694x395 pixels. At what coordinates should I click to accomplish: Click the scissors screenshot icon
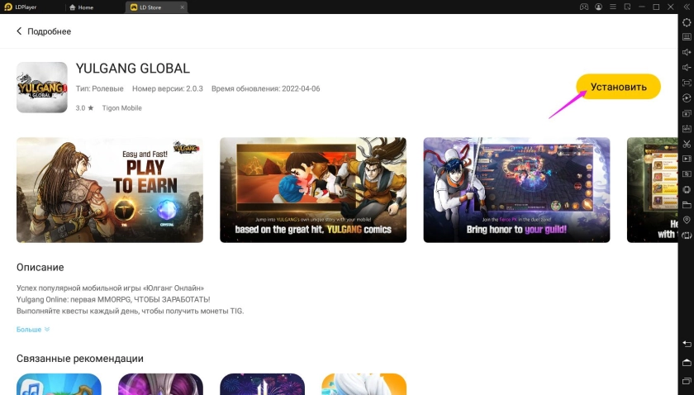pos(687,144)
